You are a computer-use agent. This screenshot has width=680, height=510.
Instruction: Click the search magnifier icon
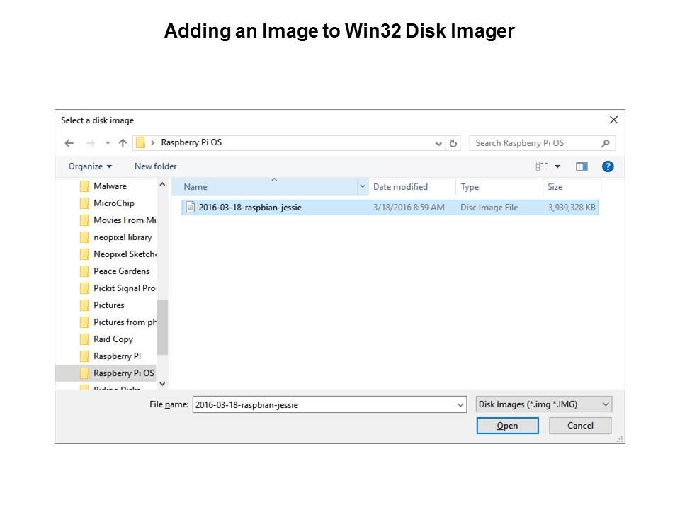point(605,143)
